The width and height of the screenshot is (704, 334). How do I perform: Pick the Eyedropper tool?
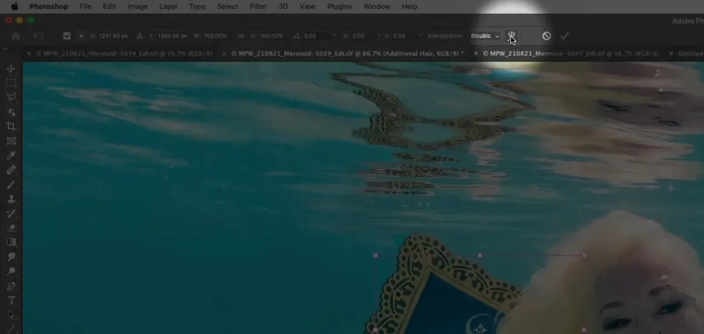click(x=11, y=156)
